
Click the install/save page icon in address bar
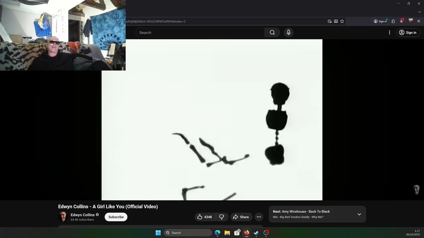[336, 21]
